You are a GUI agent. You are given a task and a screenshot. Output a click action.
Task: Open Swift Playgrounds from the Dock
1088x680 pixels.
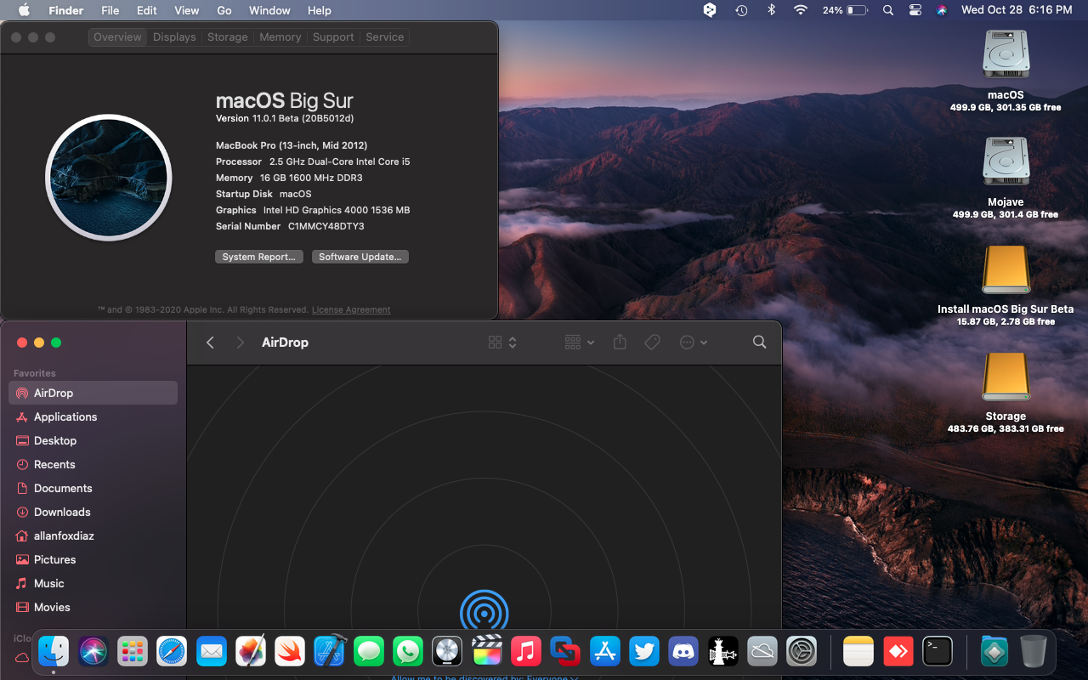(290, 652)
